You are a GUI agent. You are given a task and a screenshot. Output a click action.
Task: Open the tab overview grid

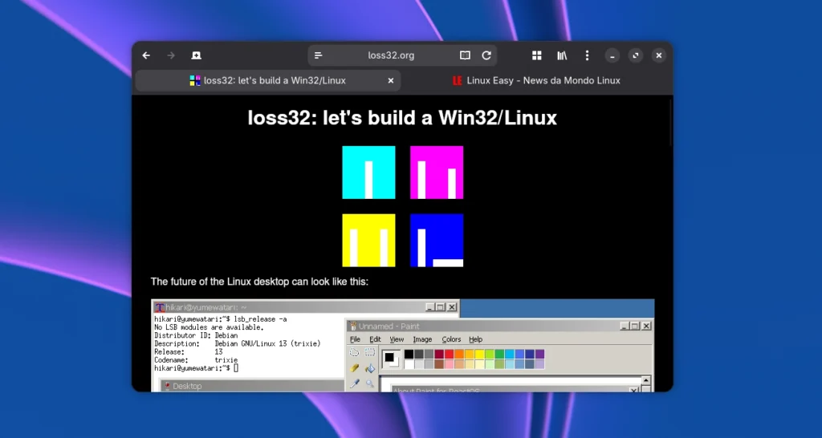(x=537, y=55)
